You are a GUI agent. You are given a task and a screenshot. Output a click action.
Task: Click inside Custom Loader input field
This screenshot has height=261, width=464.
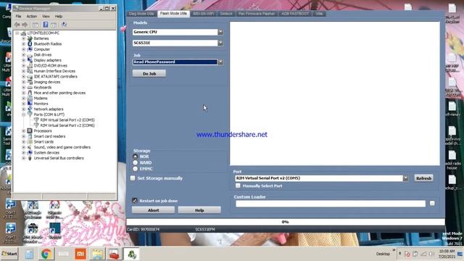pos(331,203)
